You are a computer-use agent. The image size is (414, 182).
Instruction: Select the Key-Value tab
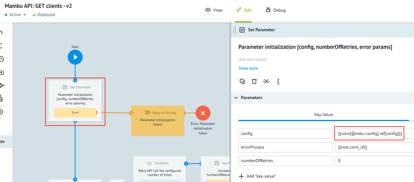coord(323,114)
